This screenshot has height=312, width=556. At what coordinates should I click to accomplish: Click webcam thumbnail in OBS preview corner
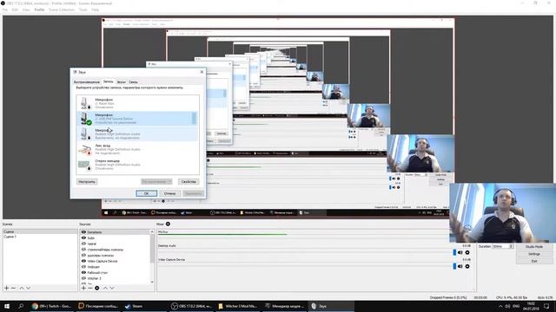[502, 213]
